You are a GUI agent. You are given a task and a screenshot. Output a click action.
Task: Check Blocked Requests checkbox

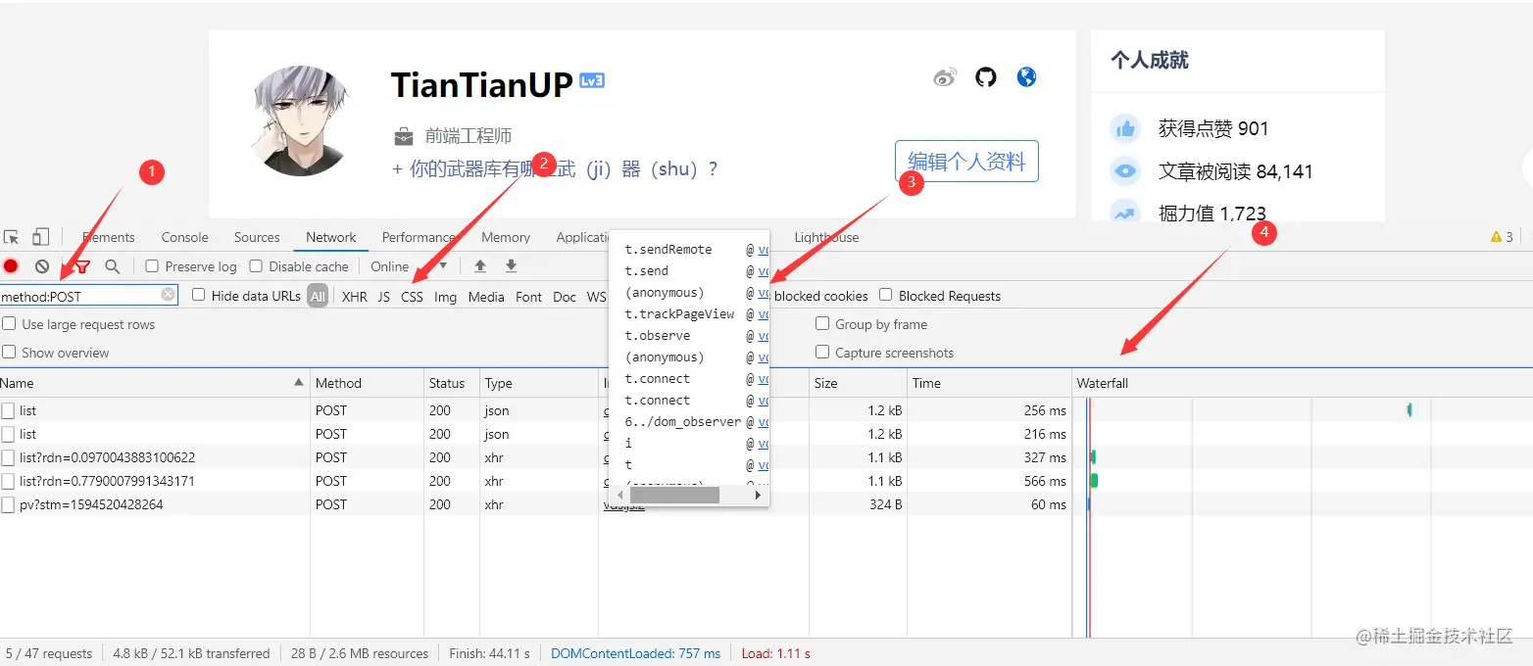pos(886,295)
